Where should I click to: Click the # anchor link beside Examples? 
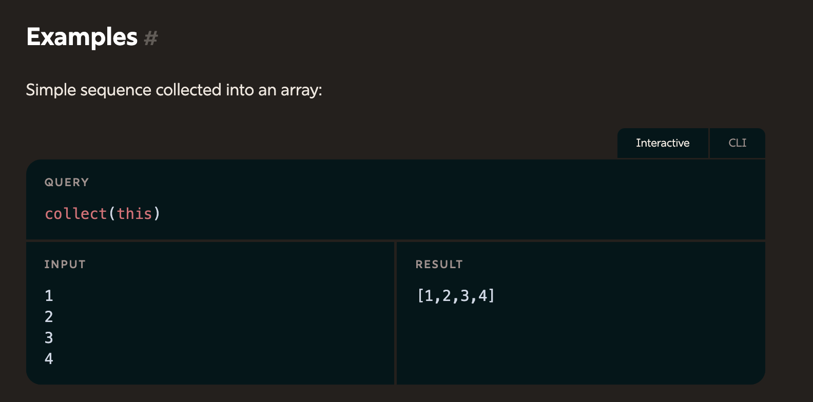pyautogui.click(x=151, y=38)
